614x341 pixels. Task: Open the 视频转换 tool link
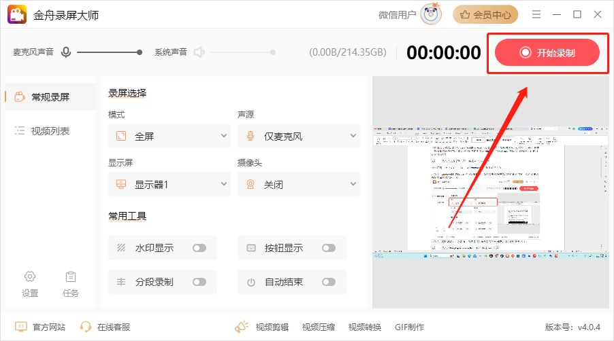coord(365,327)
